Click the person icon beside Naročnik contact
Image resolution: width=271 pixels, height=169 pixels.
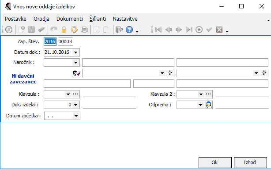[76, 73]
